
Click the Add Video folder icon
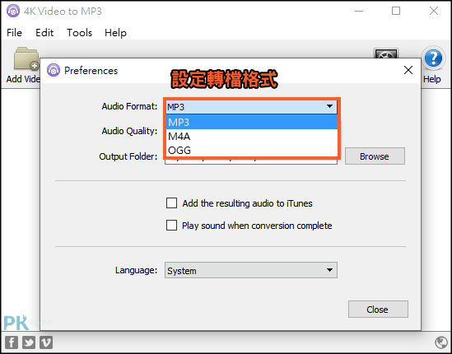[26, 58]
